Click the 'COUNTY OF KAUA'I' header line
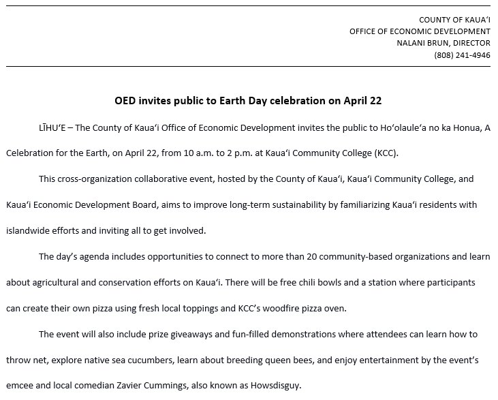 point(454,20)
